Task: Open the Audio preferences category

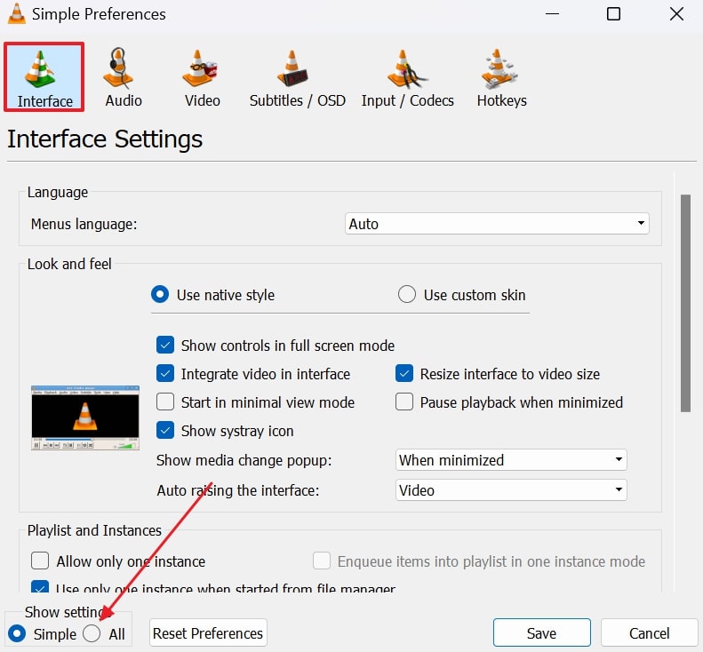Action: point(124,77)
